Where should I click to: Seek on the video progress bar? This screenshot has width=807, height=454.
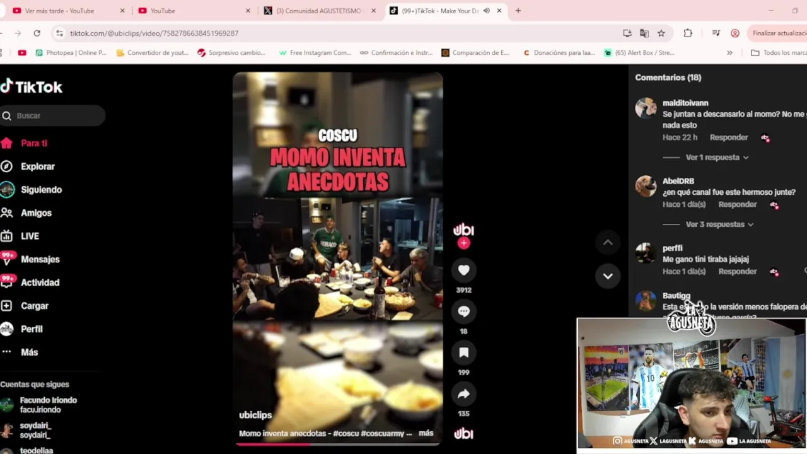pos(337,444)
